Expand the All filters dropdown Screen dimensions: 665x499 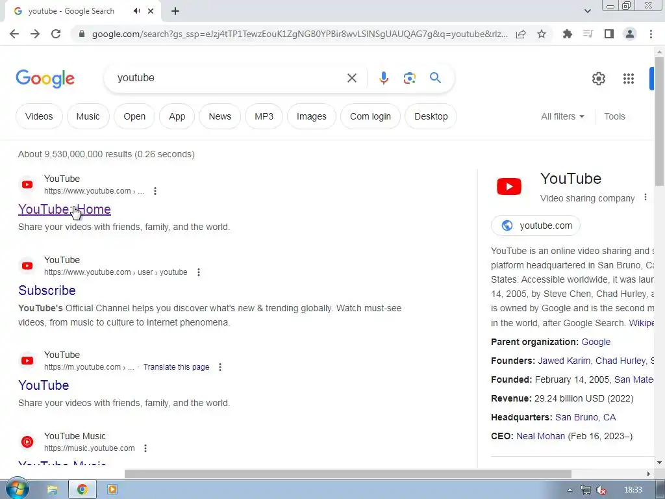pyautogui.click(x=562, y=116)
